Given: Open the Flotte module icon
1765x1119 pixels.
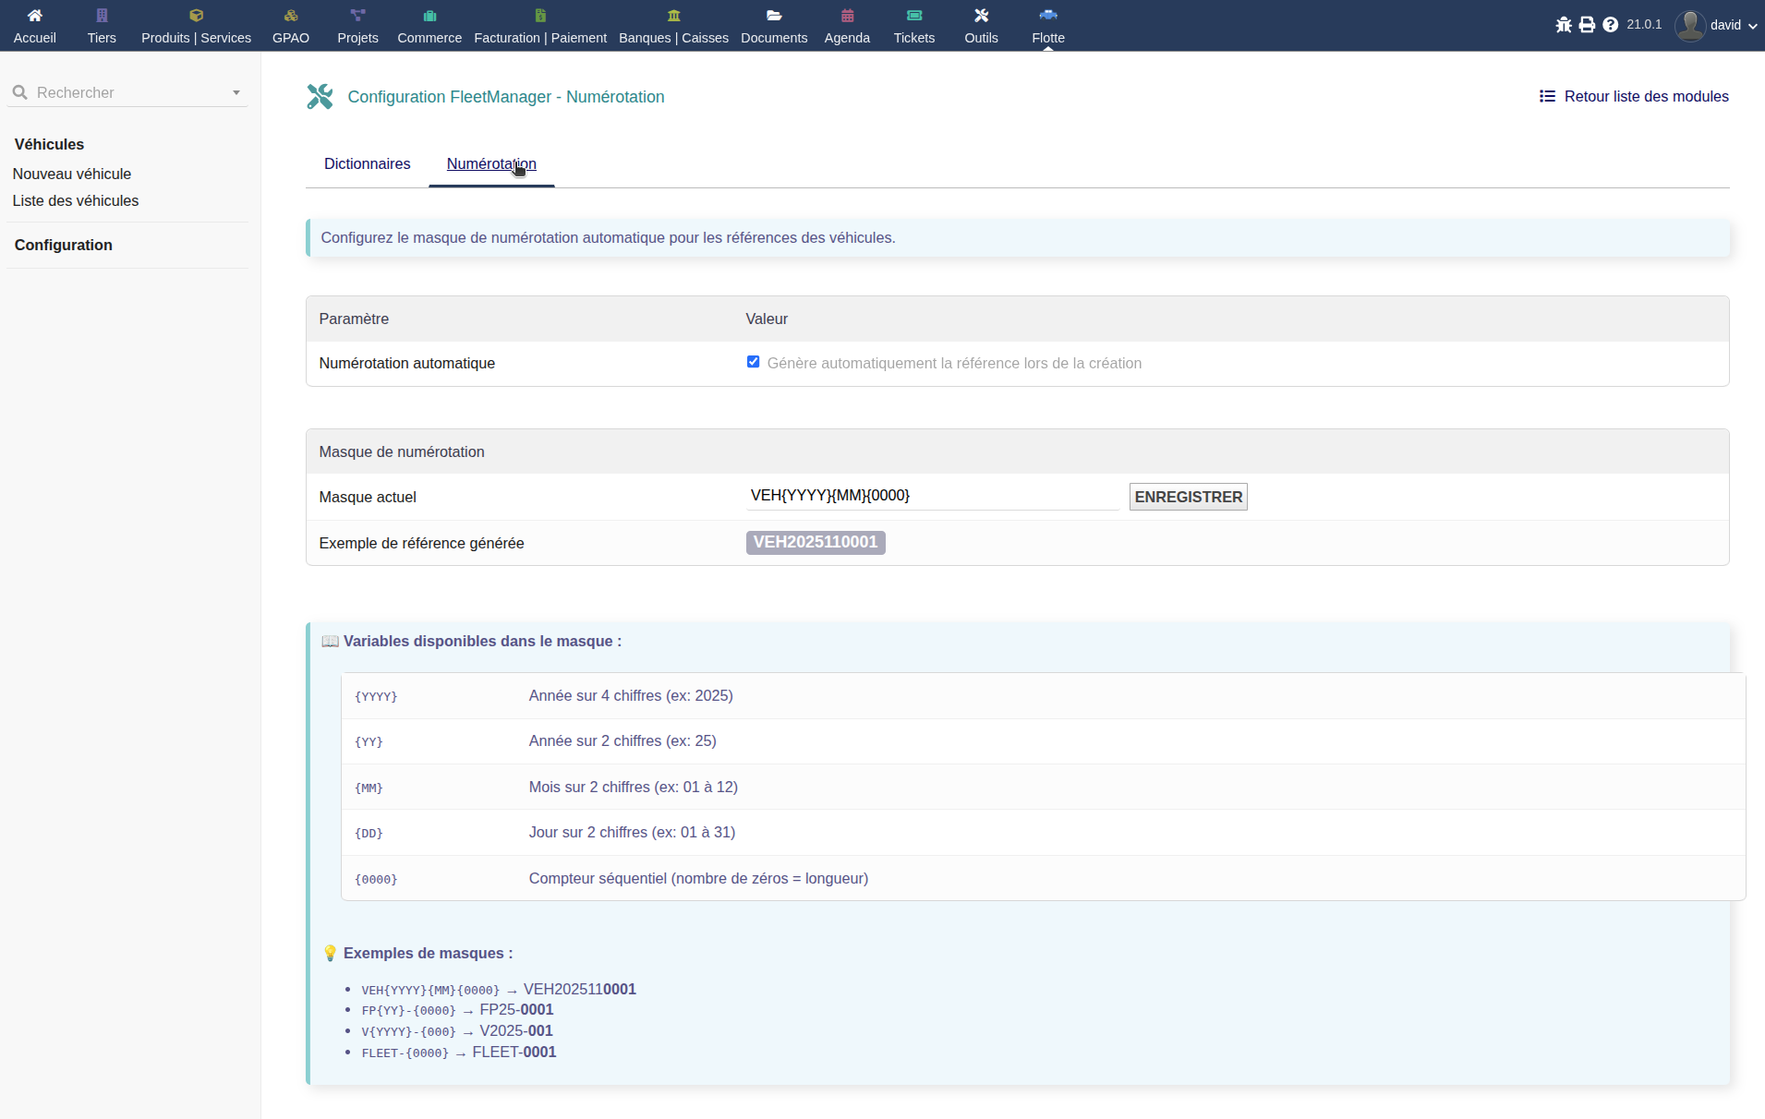Looking at the screenshot, I should coord(1047,16).
